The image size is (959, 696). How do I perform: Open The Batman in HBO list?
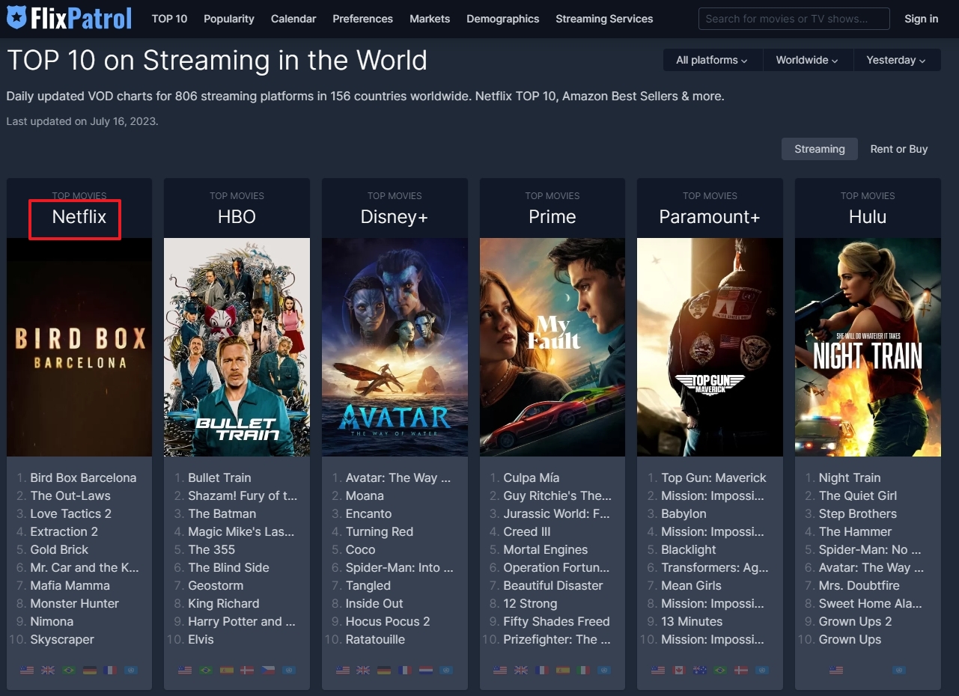point(222,513)
